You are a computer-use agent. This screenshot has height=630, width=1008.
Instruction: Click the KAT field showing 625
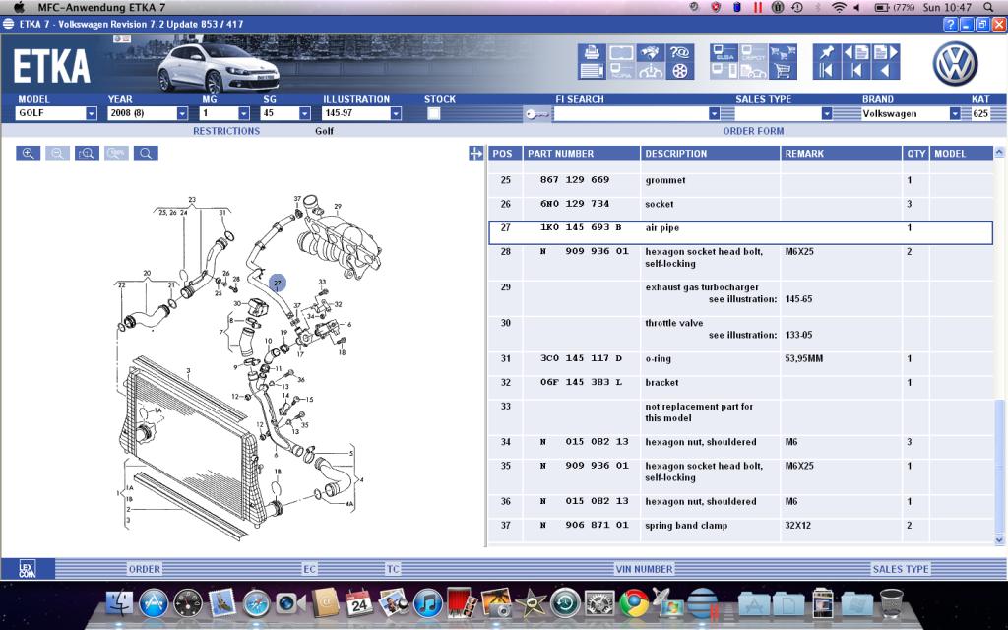(980, 114)
